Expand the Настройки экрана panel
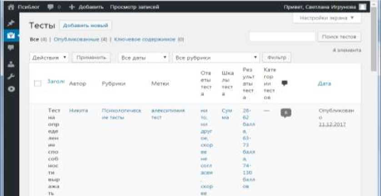Image resolution: width=381 pixels, height=196 pixels. click(x=327, y=18)
